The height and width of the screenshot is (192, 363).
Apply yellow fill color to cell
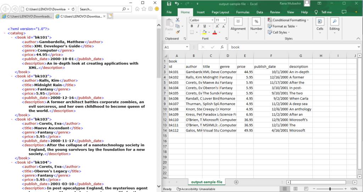[x=204, y=32]
